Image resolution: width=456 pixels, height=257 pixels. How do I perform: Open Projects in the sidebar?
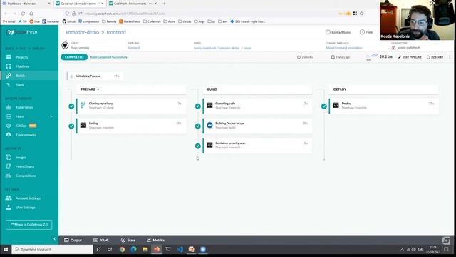coord(21,57)
